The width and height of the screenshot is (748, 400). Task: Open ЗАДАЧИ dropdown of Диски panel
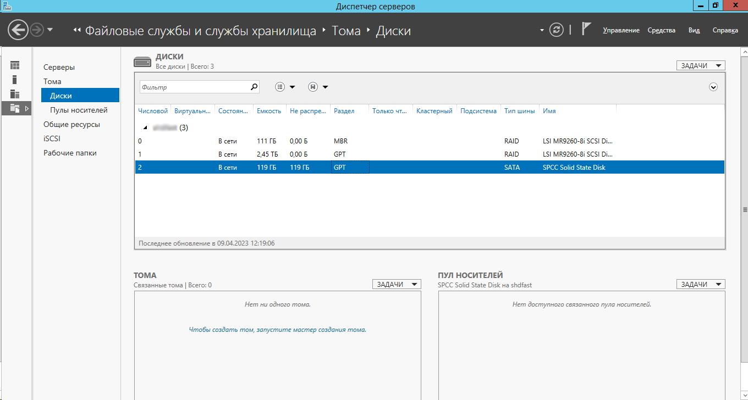coord(701,65)
